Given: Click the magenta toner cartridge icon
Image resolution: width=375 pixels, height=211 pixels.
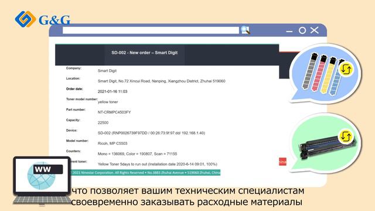Looking at the screenshot, I should click(320, 73).
